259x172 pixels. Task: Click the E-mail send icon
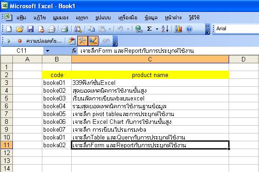click(52, 29)
